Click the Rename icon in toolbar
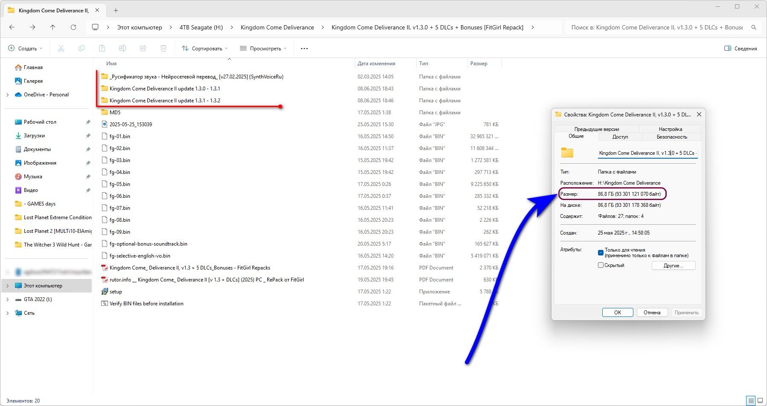 122,49
